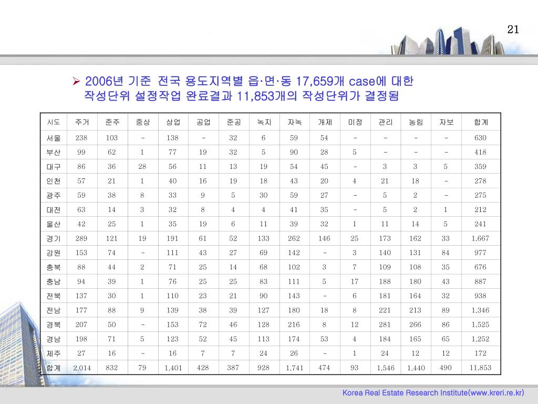Image resolution: width=538 pixels, height=404 pixels.
Task: Select the 자녹 column total 1,741
Action: (x=294, y=368)
